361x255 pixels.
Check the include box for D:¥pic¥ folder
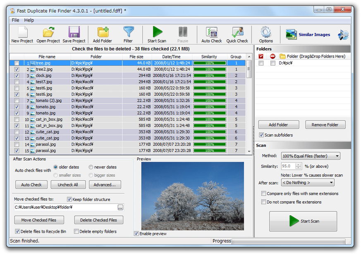[x=261, y=63]
